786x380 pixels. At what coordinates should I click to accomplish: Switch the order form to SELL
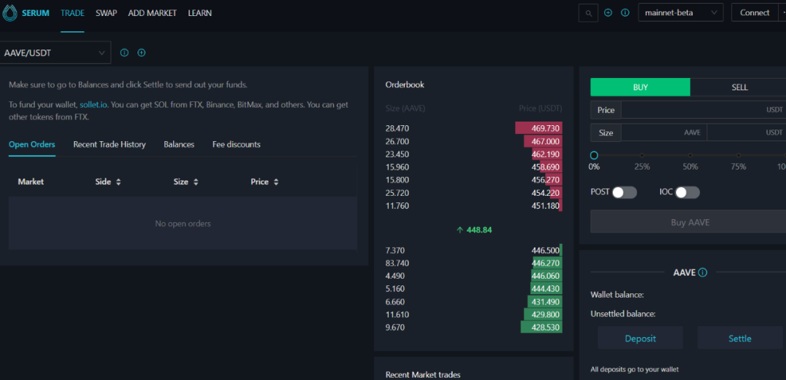click(739, 87)
